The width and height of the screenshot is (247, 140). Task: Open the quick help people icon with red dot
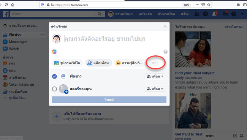click(x=225, y=14)
